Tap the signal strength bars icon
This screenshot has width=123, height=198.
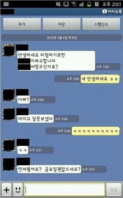tap(81, 4)
